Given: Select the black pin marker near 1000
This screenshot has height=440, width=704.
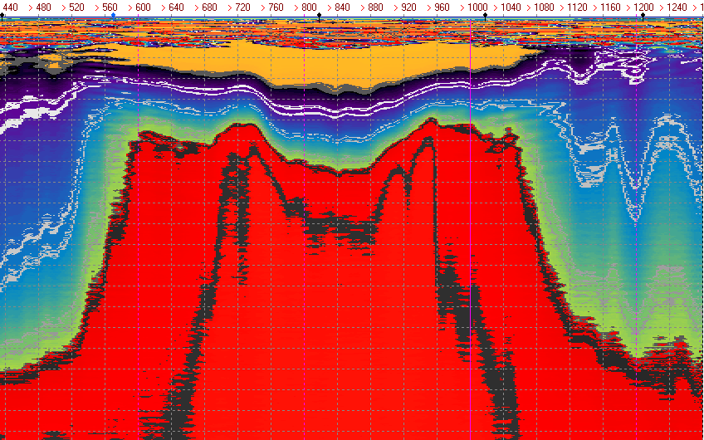Looking at the screenshot, I should click(486, 15).
